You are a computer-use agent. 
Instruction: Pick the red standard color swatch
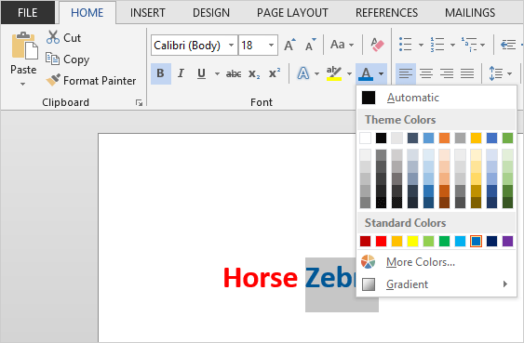click(x=381, y=241)
